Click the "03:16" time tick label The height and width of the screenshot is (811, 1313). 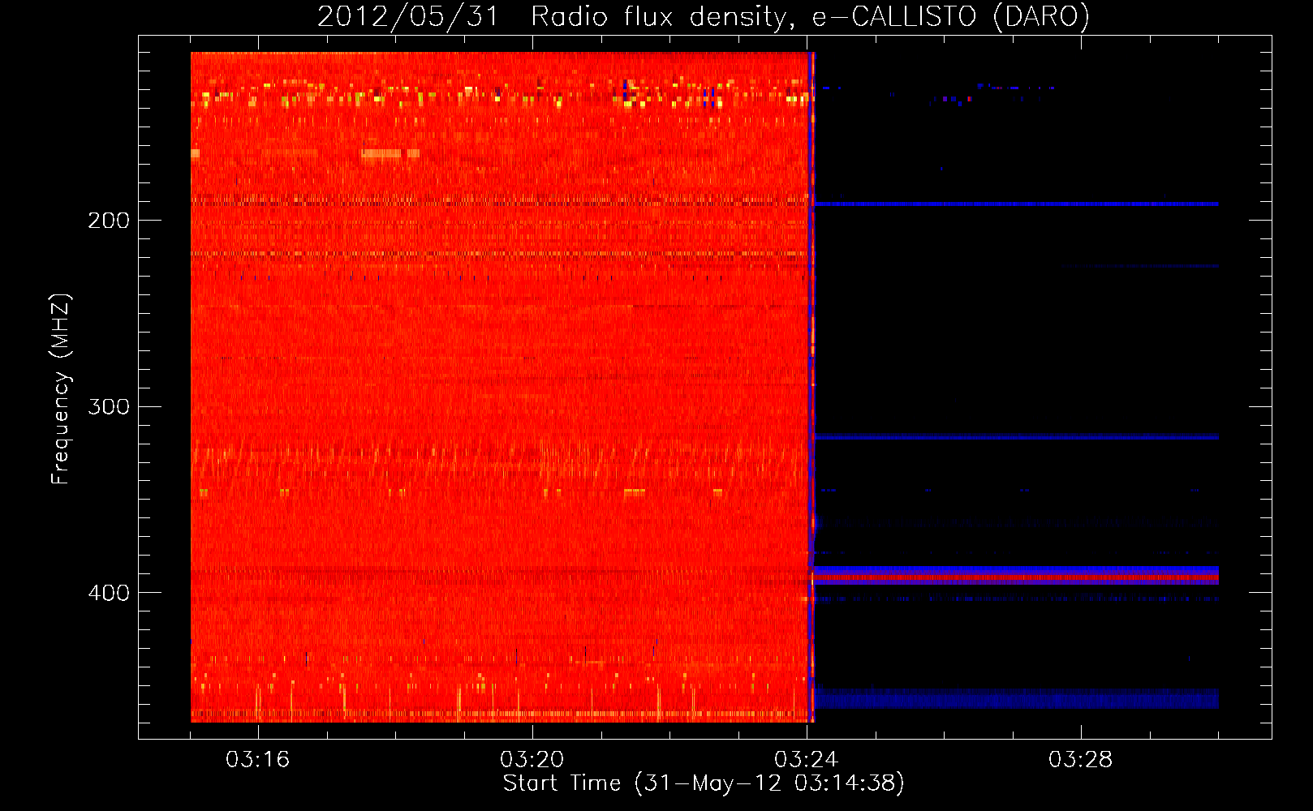tap(258, 759)
